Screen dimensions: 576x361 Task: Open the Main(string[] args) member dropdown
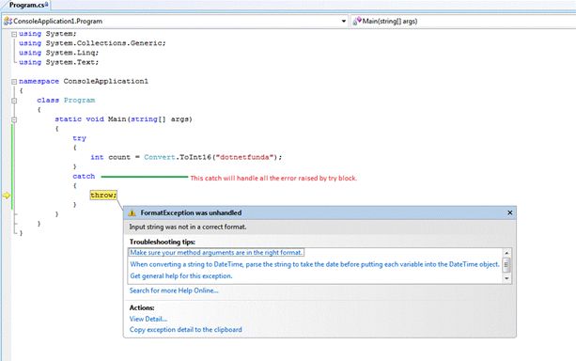[x=463, y=22]
